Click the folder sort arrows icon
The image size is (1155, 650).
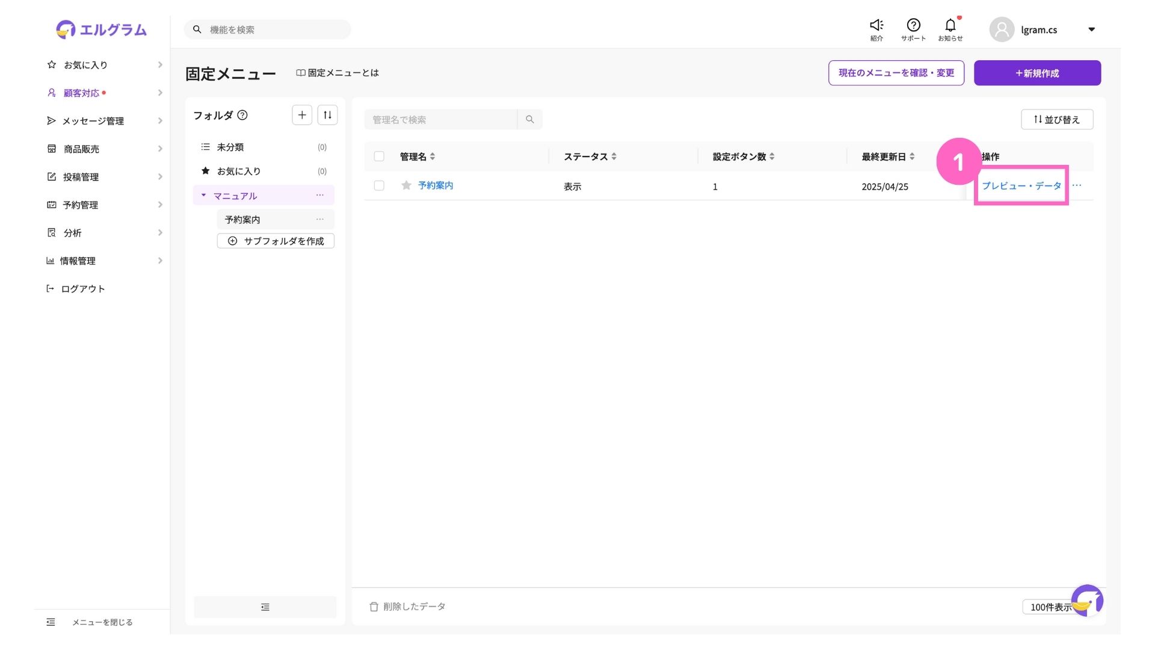click(x=327, y=115)
